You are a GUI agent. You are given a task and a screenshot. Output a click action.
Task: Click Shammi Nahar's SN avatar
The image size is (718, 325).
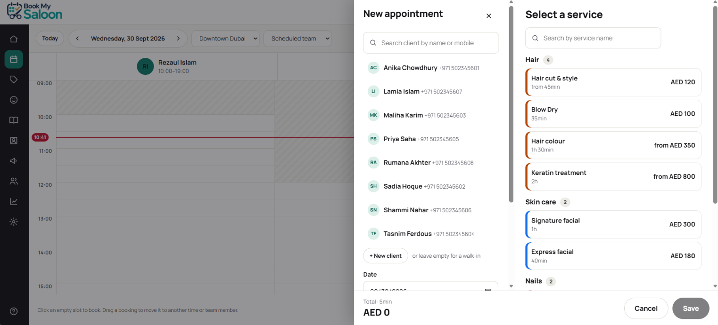(373, 210)
